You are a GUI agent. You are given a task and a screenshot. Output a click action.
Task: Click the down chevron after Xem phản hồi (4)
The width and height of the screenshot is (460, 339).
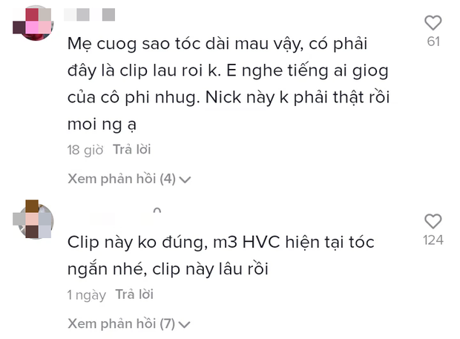(185, 180)
